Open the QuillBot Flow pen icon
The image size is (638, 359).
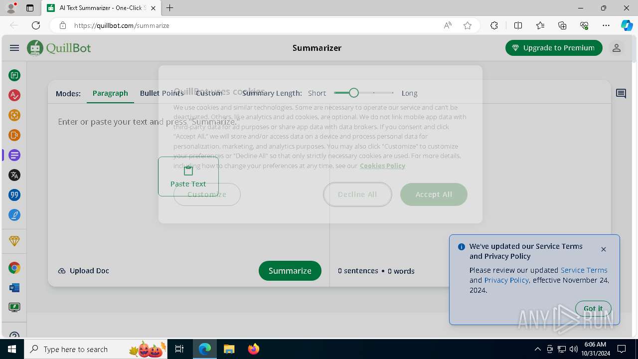click(x=14, y=215)
